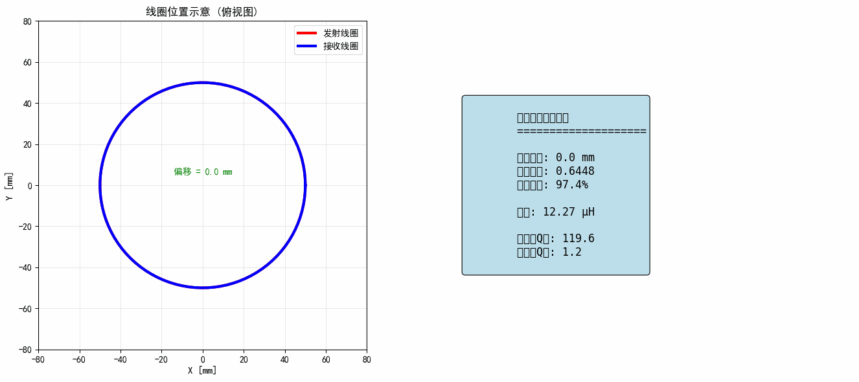Image resolution: width=859 pixels, height=382 pixels.
Task: Click X-axis tick label 0
Action: pyautogui.click(x=203, y=359)
